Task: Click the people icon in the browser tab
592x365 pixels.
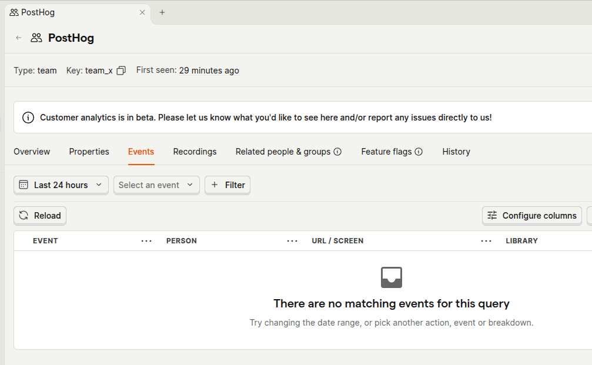Action: click(14, 12)
